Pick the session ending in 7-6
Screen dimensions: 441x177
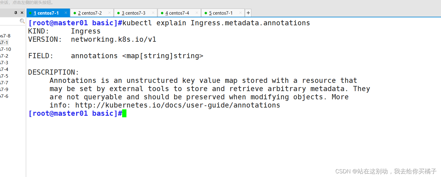[4, 96]
